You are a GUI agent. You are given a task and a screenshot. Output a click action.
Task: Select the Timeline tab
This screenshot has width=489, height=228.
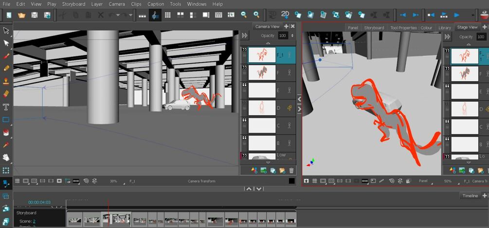(470, 195)
